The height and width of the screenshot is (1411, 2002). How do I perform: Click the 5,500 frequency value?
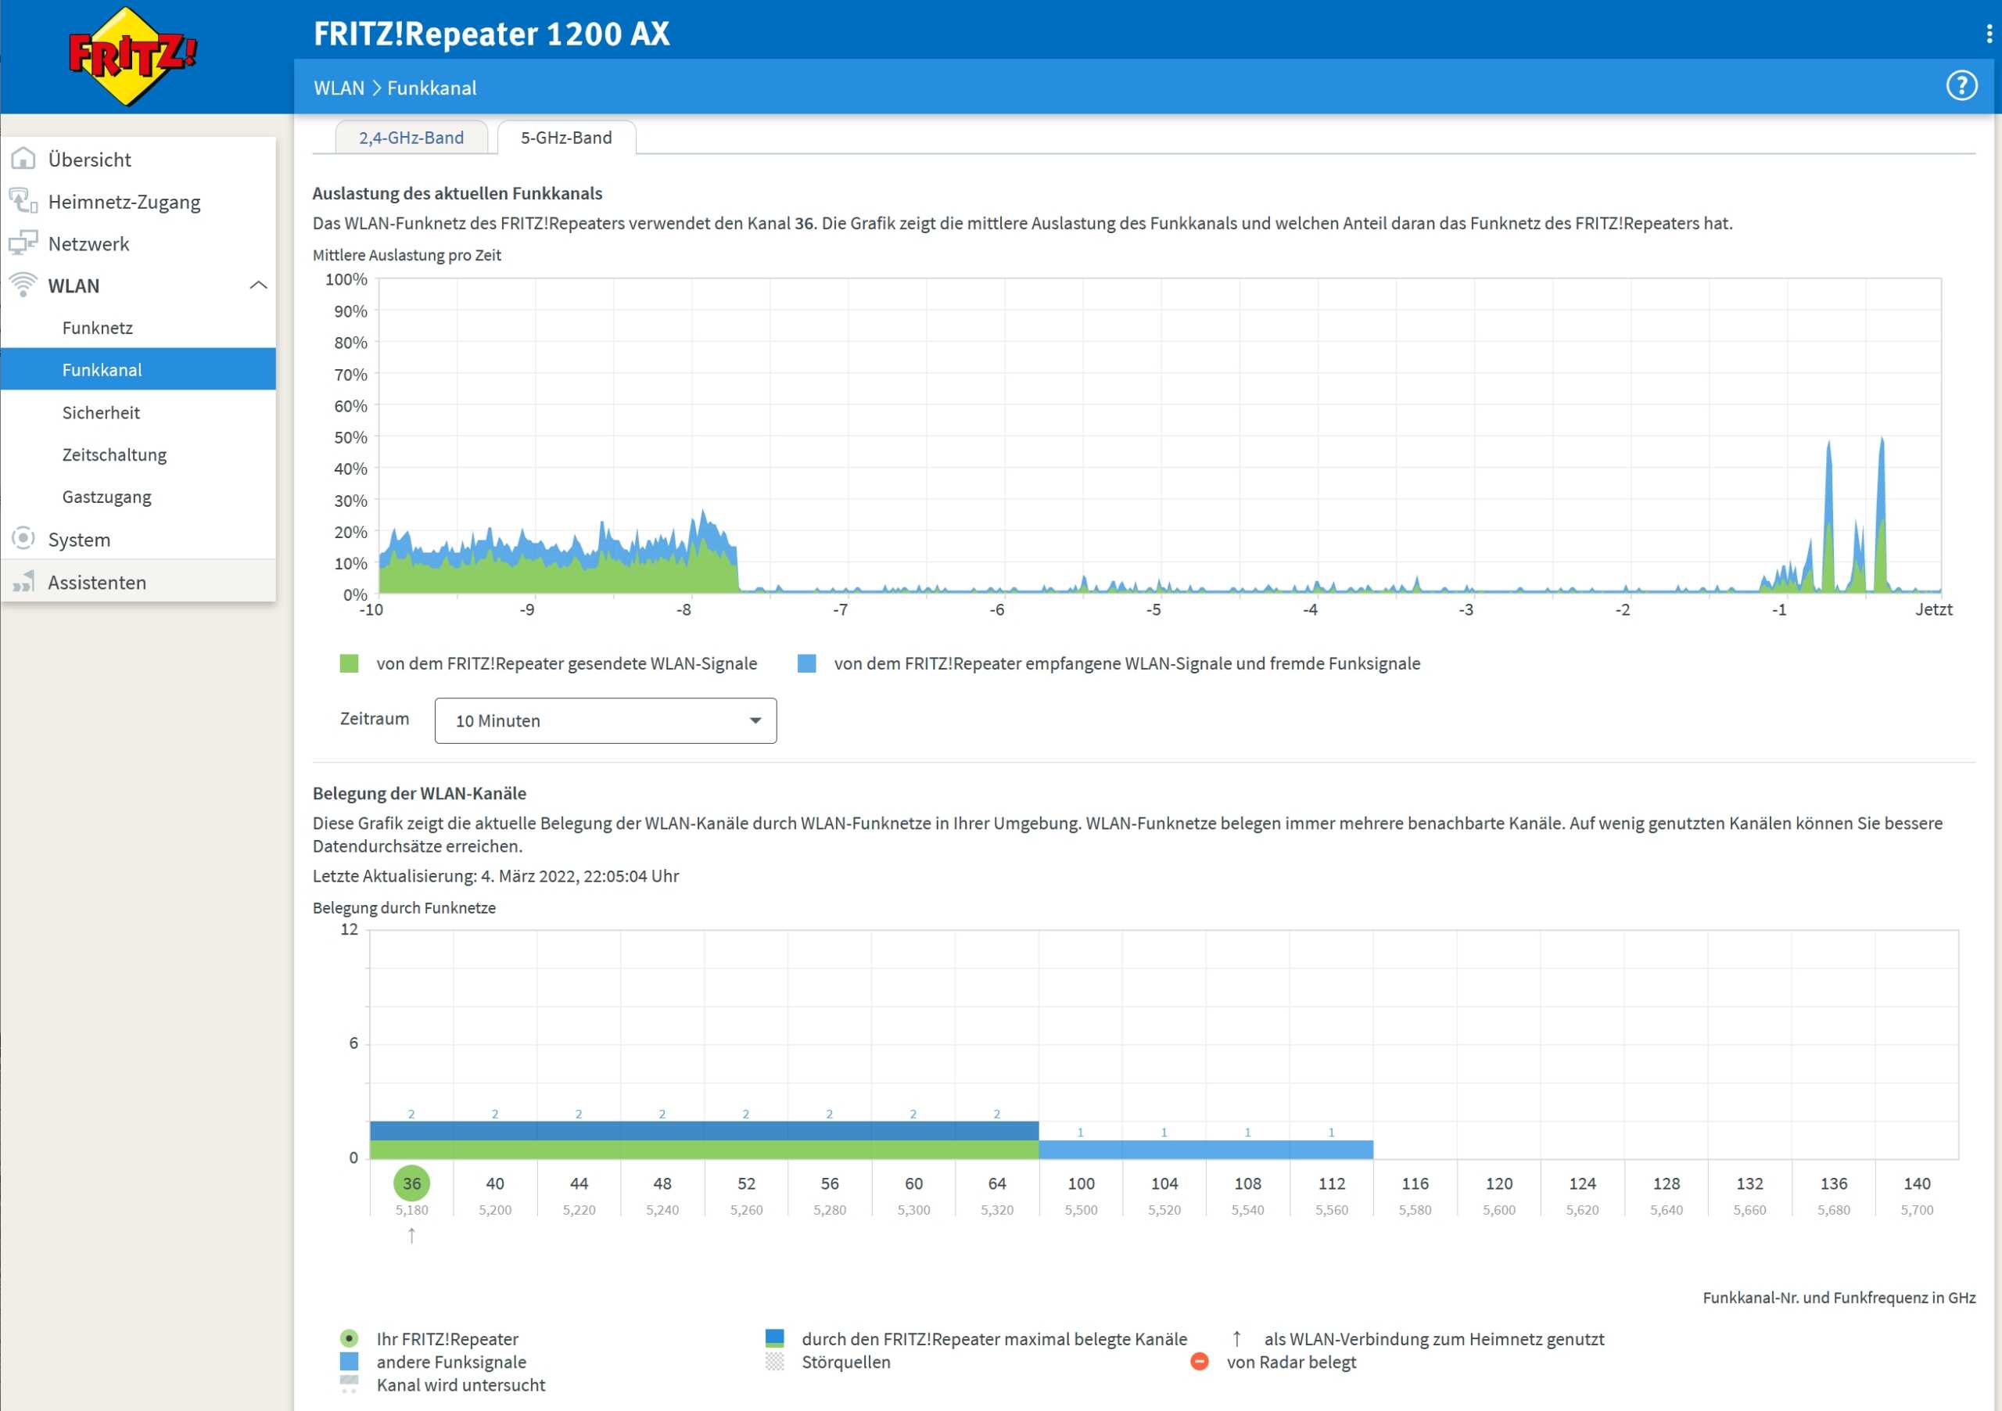click(x=1080, y=1209)
